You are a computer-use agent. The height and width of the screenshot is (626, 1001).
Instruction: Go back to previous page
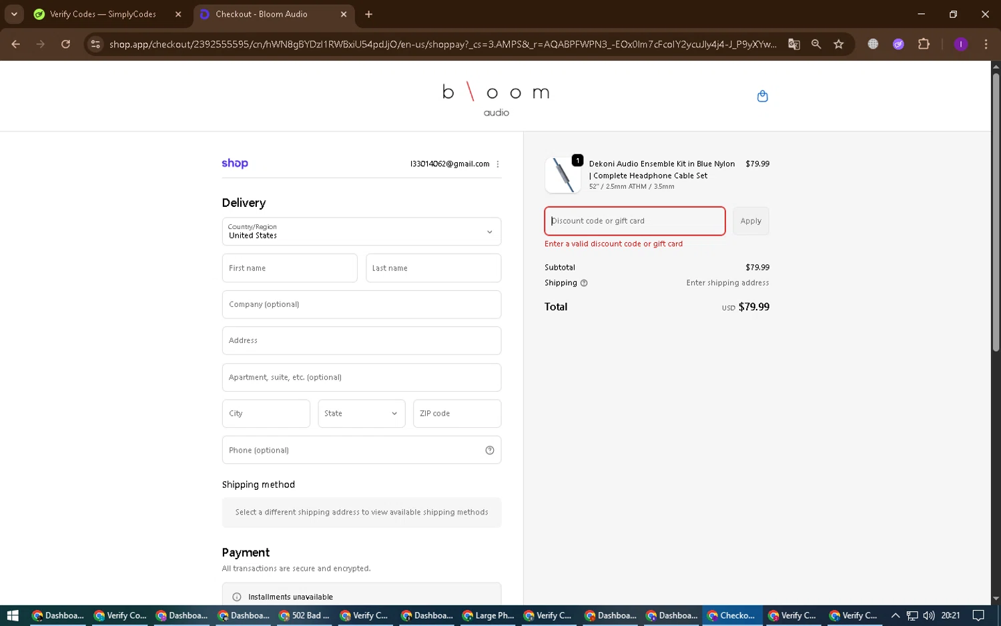15,44
